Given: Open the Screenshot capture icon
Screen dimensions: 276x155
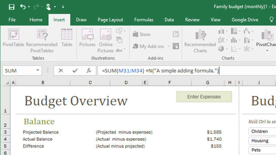Looking at the screenshot, I should (119, 50).
